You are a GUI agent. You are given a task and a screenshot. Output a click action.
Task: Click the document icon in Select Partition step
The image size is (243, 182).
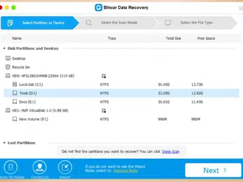(x=10, y=23)
